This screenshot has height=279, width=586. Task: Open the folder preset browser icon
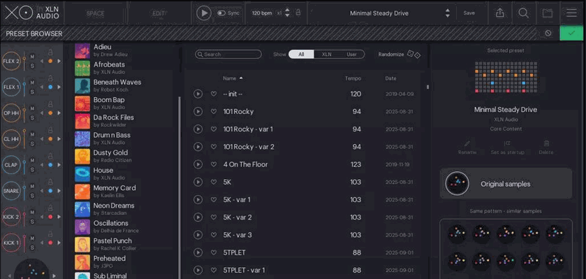(547, 13)
